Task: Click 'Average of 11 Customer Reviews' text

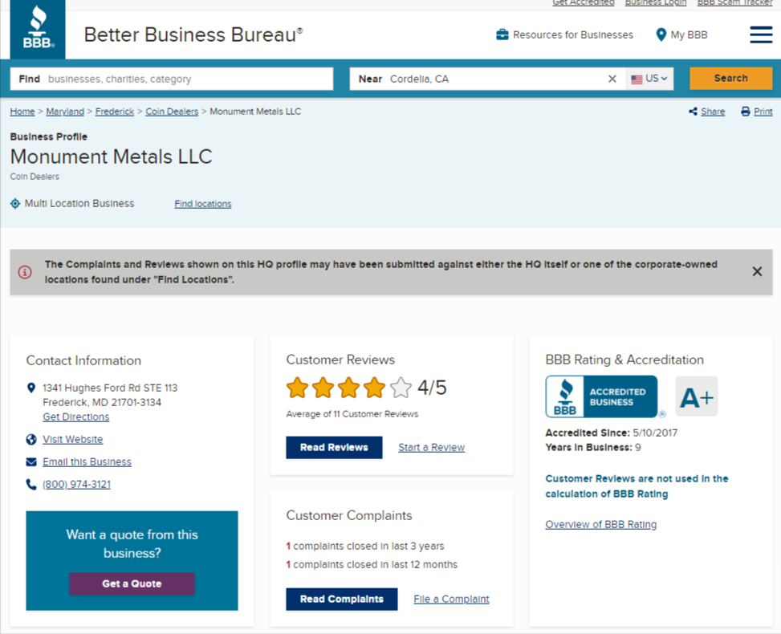Action: click(x=352, y=414)
